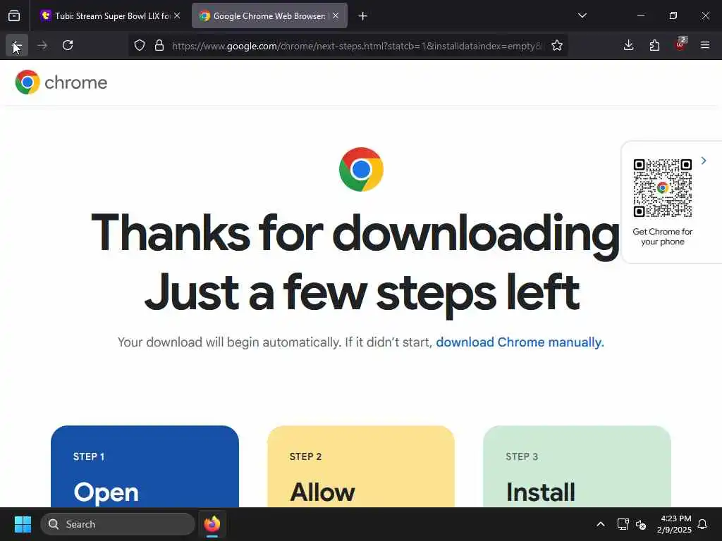The width and height of the screenshot is (722, 541).
Task: Show site security padlock info
Action: point(159,45)
